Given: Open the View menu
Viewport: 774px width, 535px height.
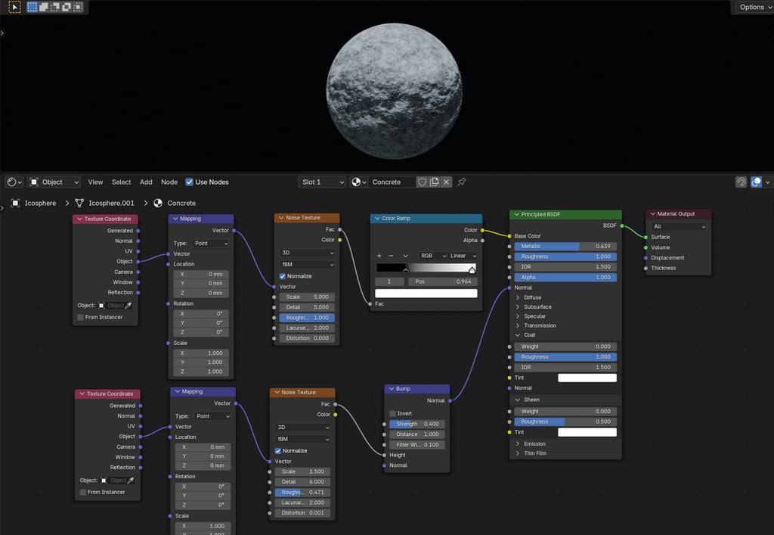Looking at the screenshot, I should pos(95,182).
